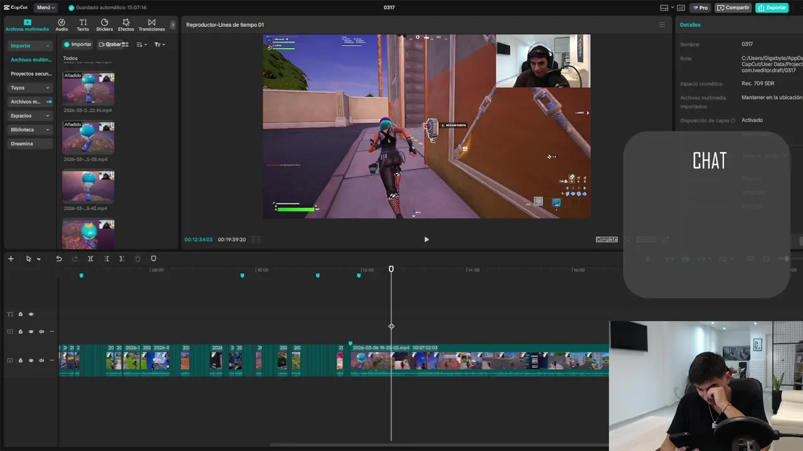Click current timecode 00:12:34:03
The height and width of the screenshot is (451, 803).
(x=198, y=239)
